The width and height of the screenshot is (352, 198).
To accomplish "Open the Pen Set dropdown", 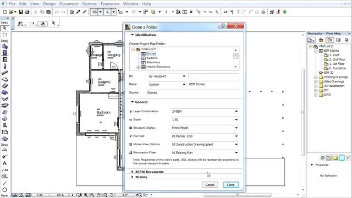I will 205,136.
